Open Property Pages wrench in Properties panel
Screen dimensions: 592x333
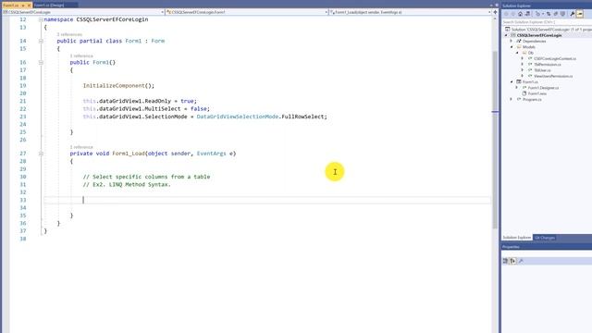point(521,261)
